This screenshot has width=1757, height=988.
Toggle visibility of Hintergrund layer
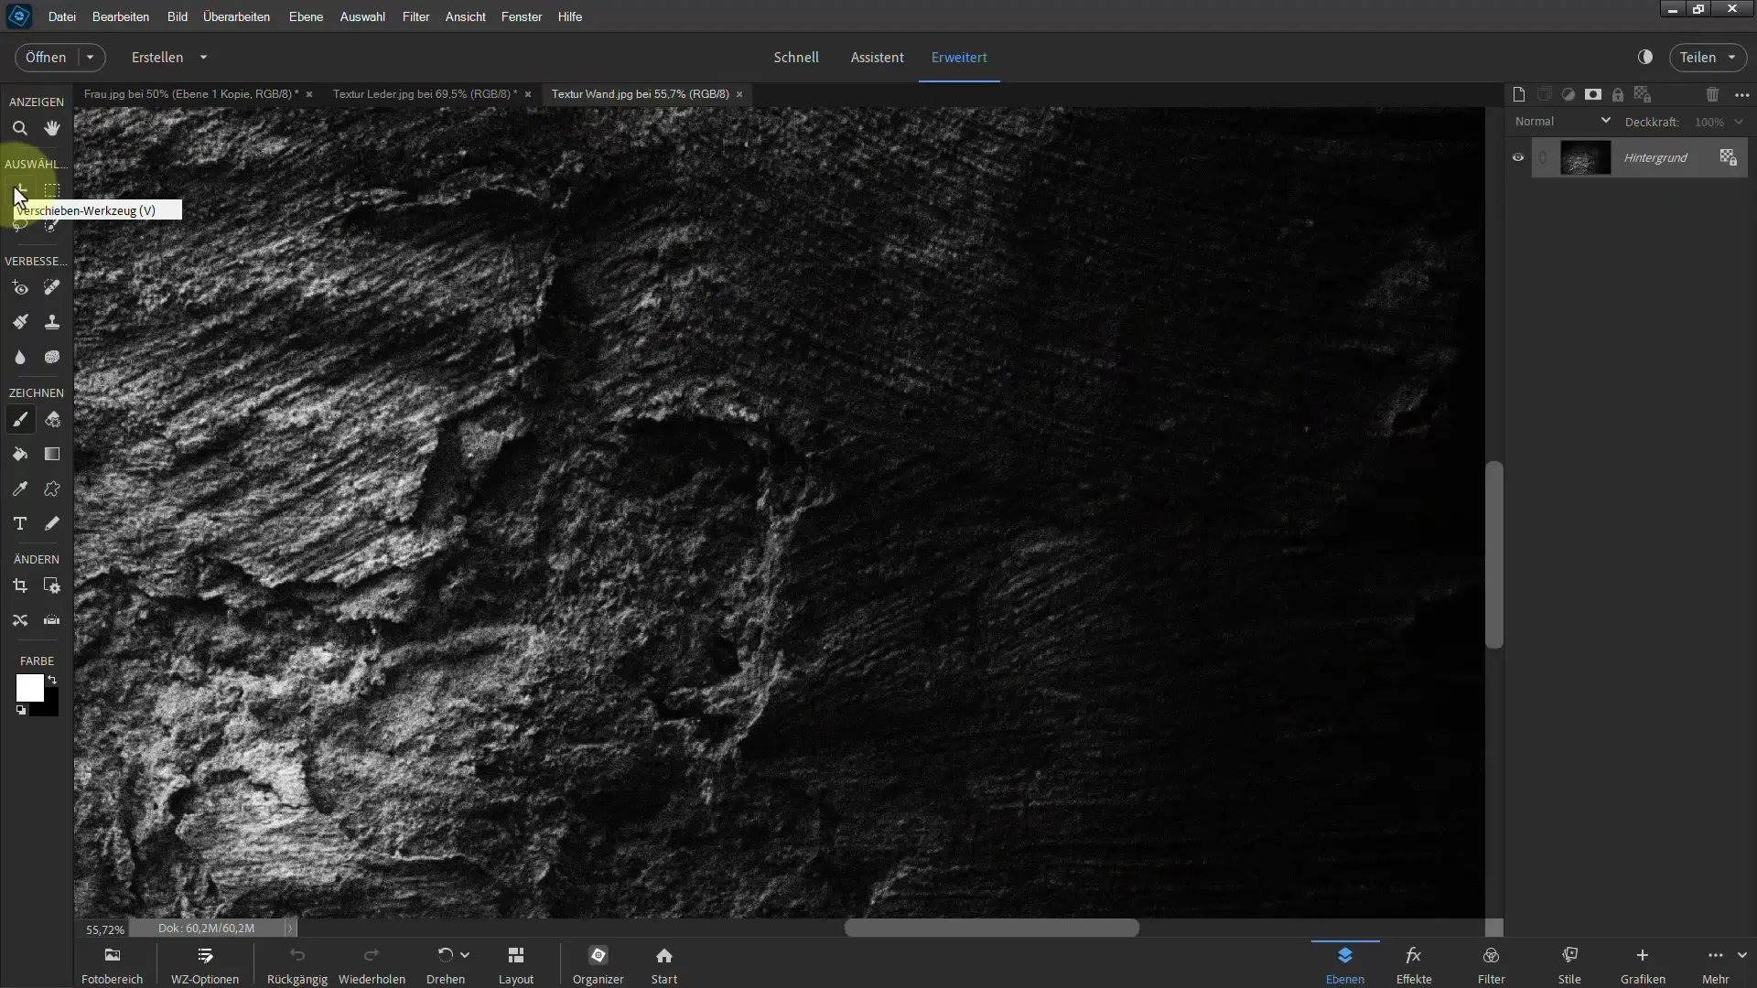1518,158
